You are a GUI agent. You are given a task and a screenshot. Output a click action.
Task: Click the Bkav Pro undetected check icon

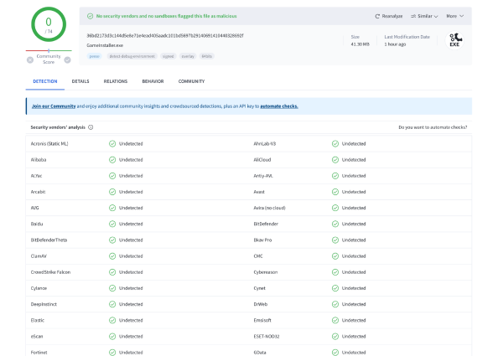(335, 240)
